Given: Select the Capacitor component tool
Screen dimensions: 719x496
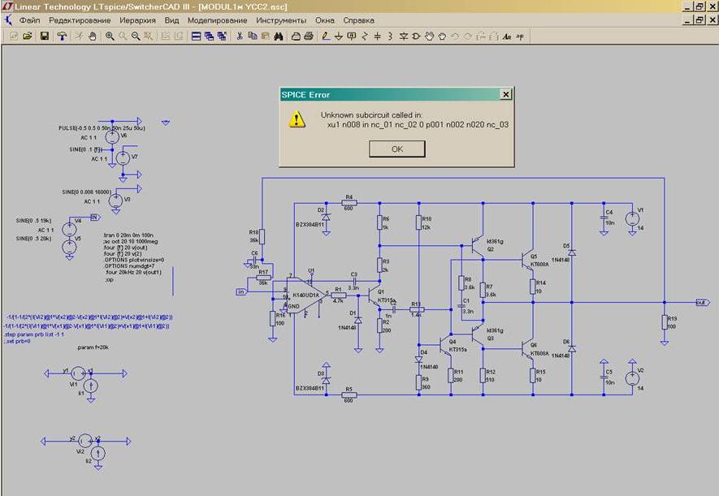Looking at the screenshot, I should (378, 36).
